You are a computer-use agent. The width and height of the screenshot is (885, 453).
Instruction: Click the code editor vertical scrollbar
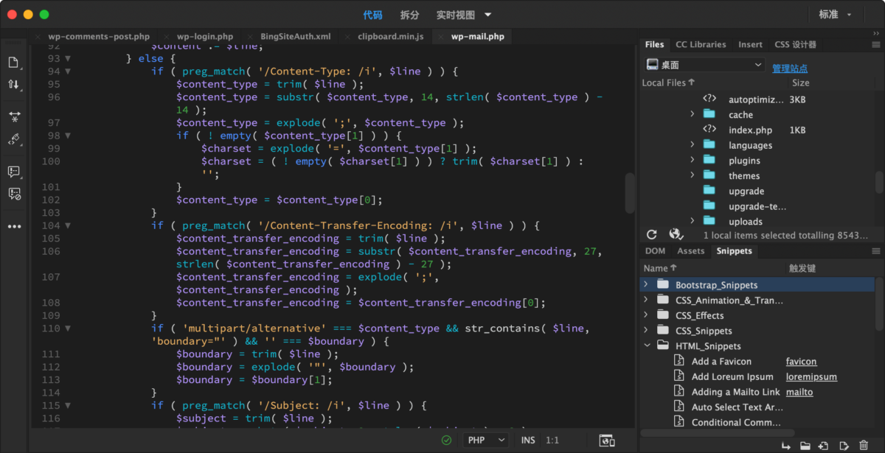[629, 192]
